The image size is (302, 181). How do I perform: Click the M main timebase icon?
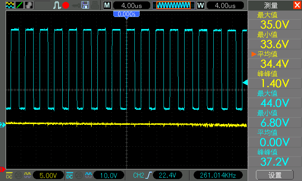click(x=107, y=5)
